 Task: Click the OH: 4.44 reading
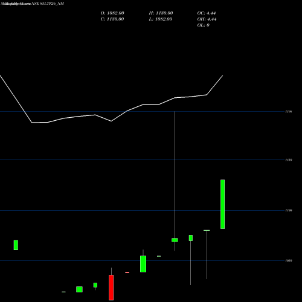click(x=207, y=19)
